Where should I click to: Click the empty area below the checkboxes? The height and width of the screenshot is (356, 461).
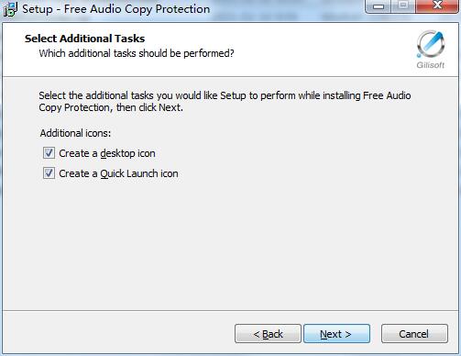point(230,245)
